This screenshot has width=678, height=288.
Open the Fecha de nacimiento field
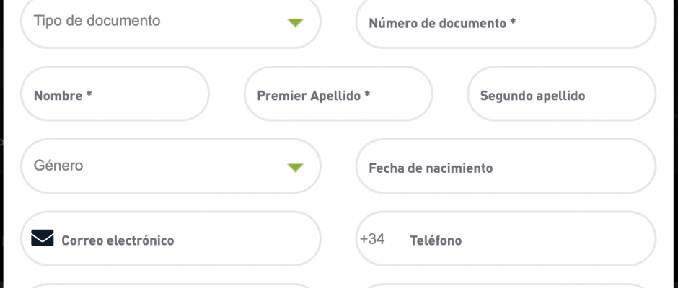(506, 166)
